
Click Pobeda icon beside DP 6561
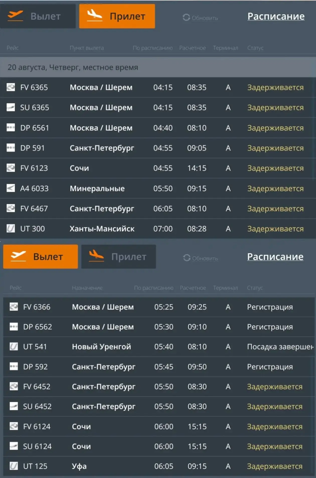tap(11, 128)
